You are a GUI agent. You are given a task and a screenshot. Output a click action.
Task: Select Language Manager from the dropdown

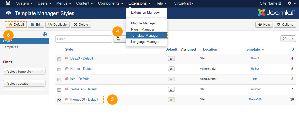(145, 42)
